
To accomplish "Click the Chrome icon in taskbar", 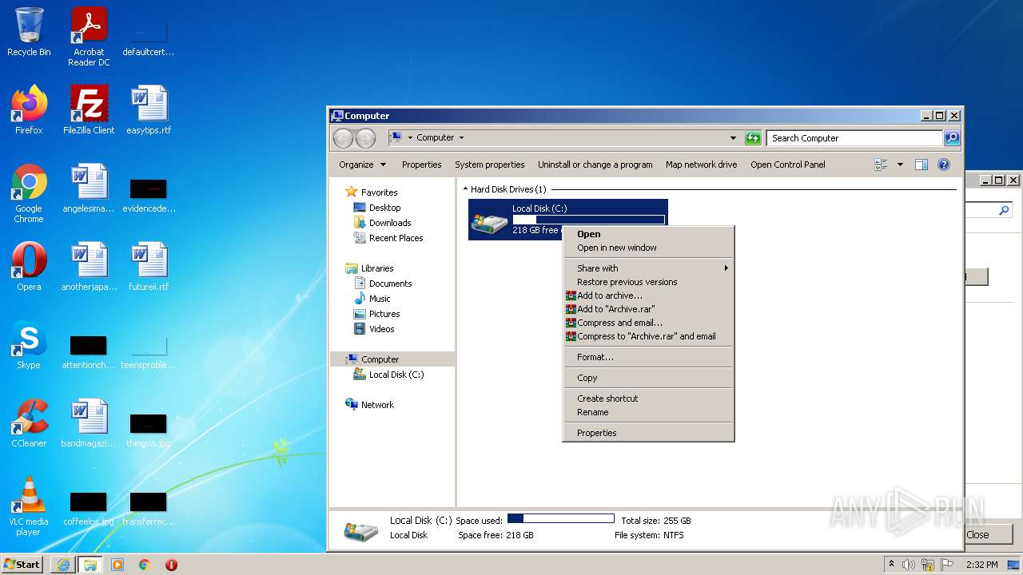I will [145, 565].
